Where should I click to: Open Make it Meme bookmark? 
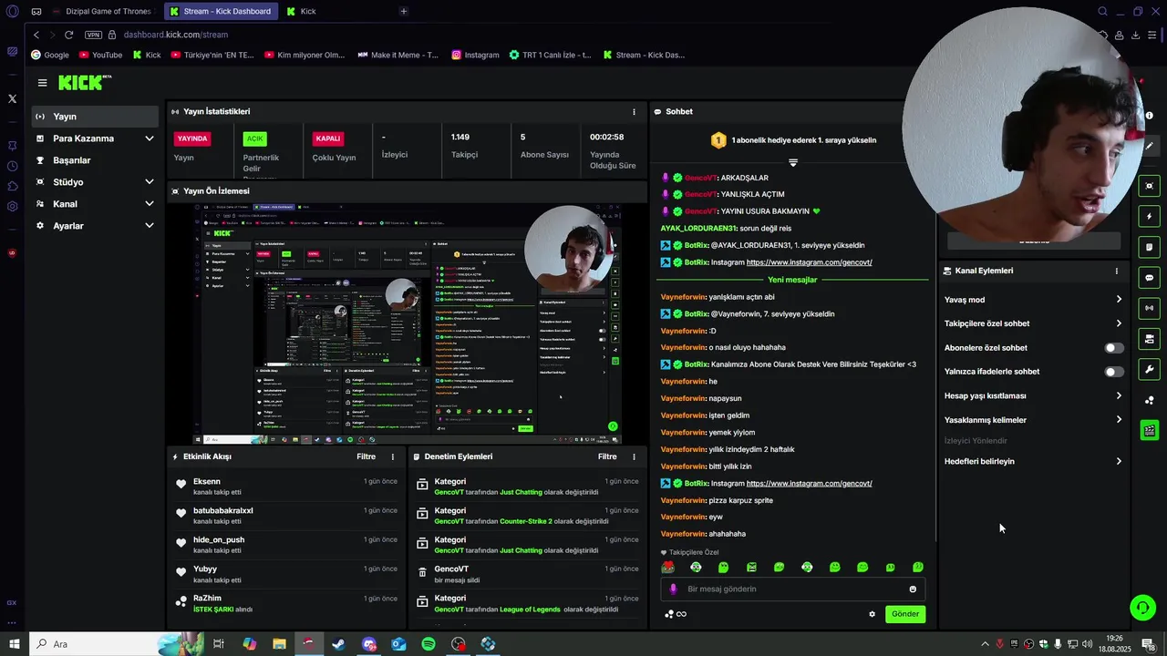(x=398, y=55)
